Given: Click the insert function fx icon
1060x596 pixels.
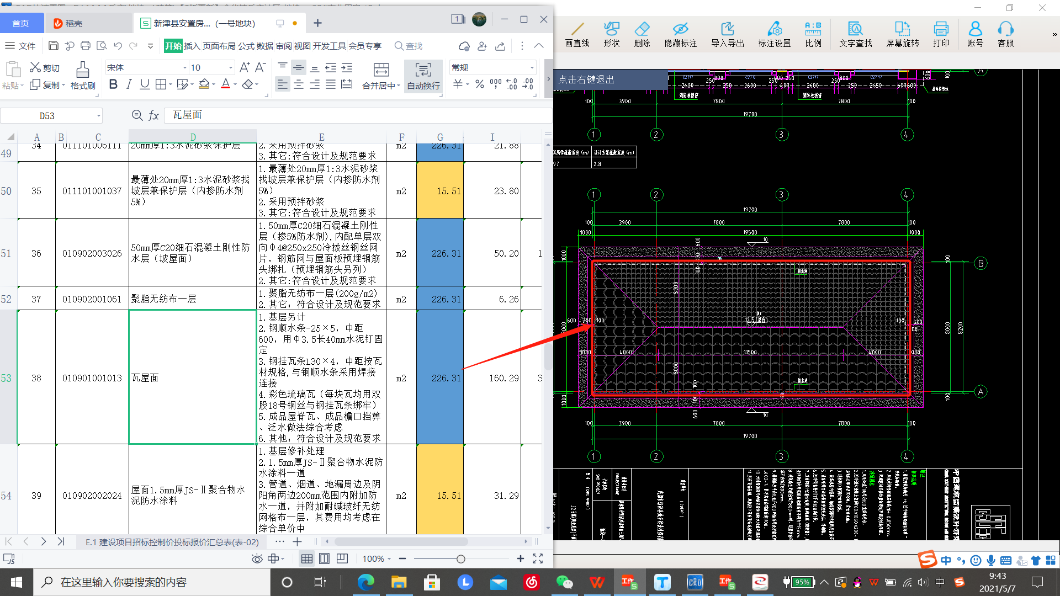Looking at the screenshot, I should coord(154,115).
